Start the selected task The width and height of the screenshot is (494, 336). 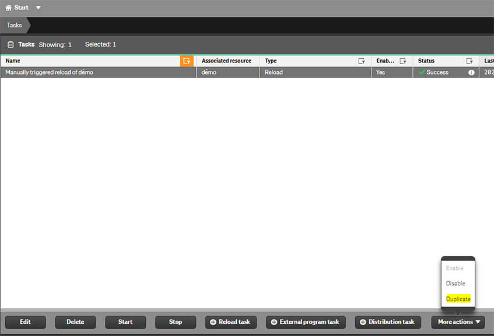click(x=125, y=322)
